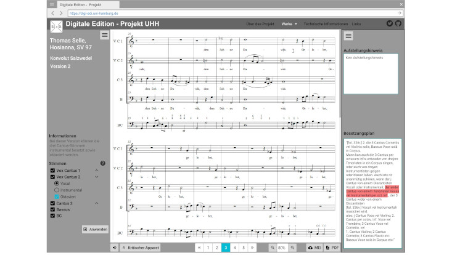Open the left sidebar hamburger menu
452x255 pixels.
(104, 35)
